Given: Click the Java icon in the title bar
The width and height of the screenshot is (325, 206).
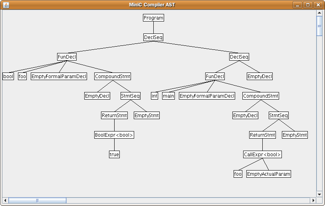Looking at the screenshot, I should [x=6, y=5].
